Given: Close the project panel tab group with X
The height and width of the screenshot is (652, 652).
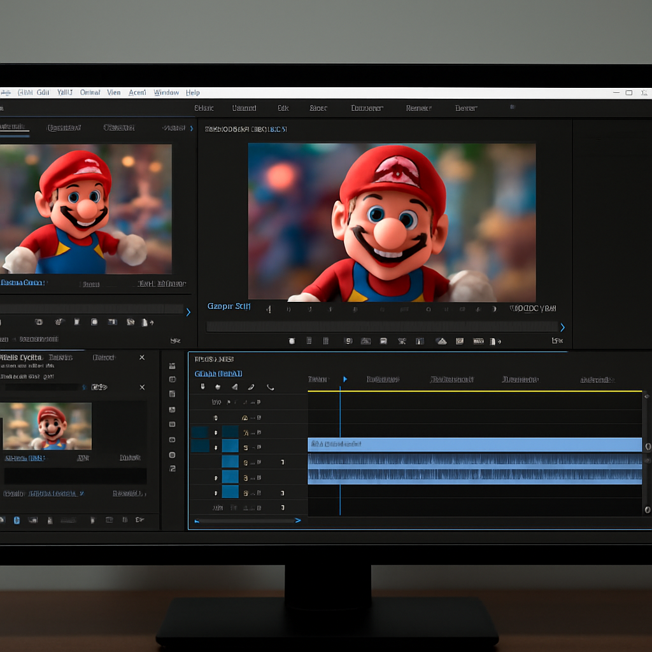Looking at the screenshot, I should pos(142,358).
